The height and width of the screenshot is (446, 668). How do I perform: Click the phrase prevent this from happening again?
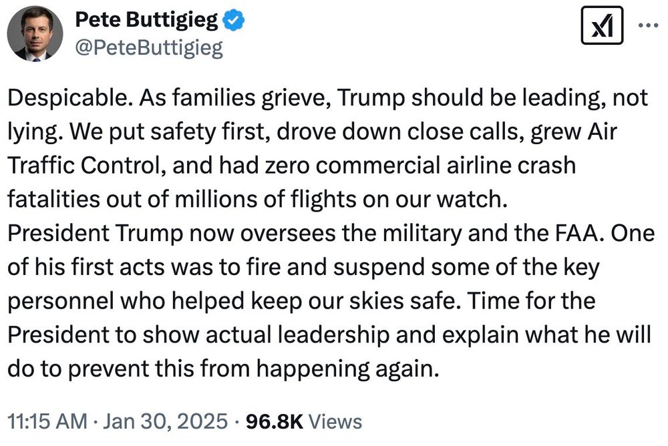253,369
